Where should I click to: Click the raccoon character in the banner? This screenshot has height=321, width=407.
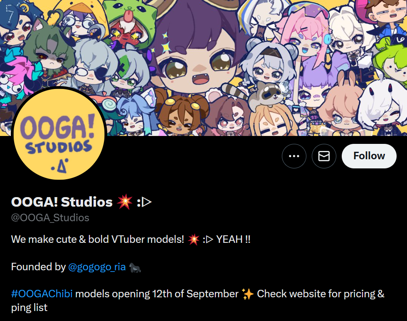pyautogui.click(x=267, y=94)
